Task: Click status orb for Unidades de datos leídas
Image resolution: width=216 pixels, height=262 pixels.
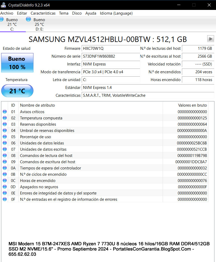Action: click(5, 143)
